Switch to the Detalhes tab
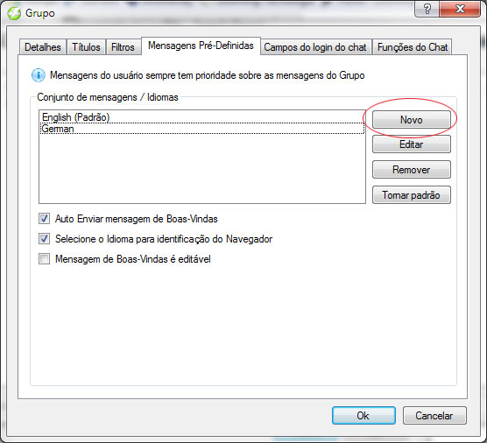The image size is (487, 443). (x=43, y=47)
